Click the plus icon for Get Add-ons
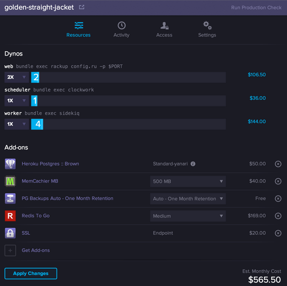The height and width of the screenshot is (286, 287). [10, 251]
